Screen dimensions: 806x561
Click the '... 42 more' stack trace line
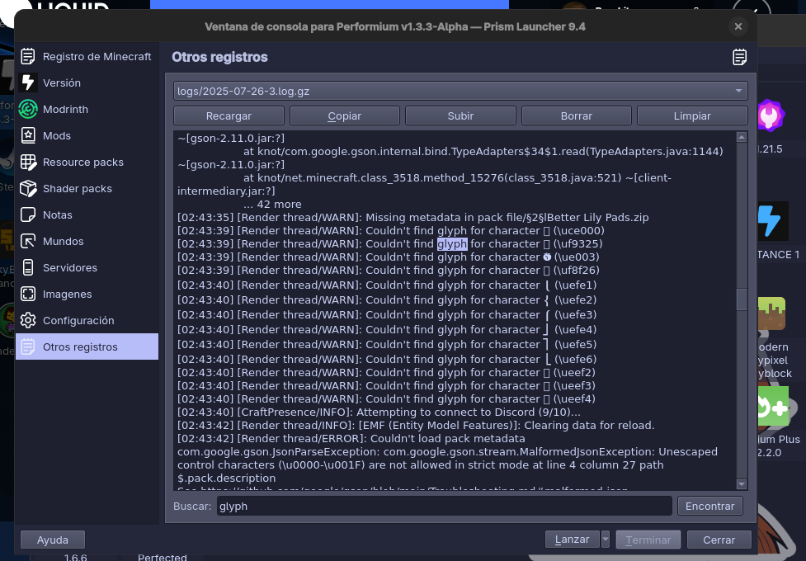pos(272,204)
